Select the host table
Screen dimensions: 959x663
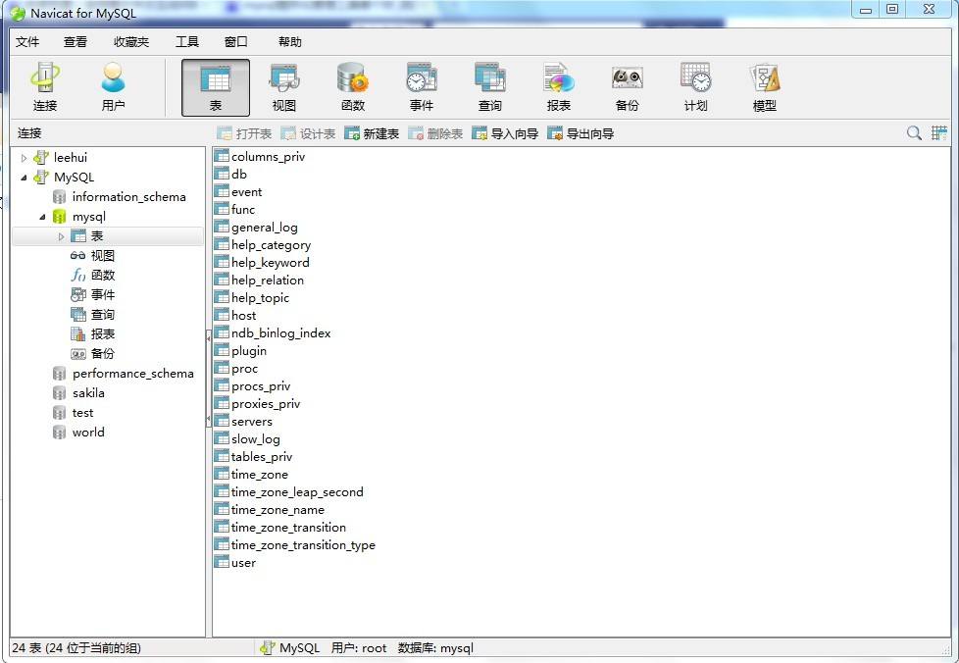(235, 316)
